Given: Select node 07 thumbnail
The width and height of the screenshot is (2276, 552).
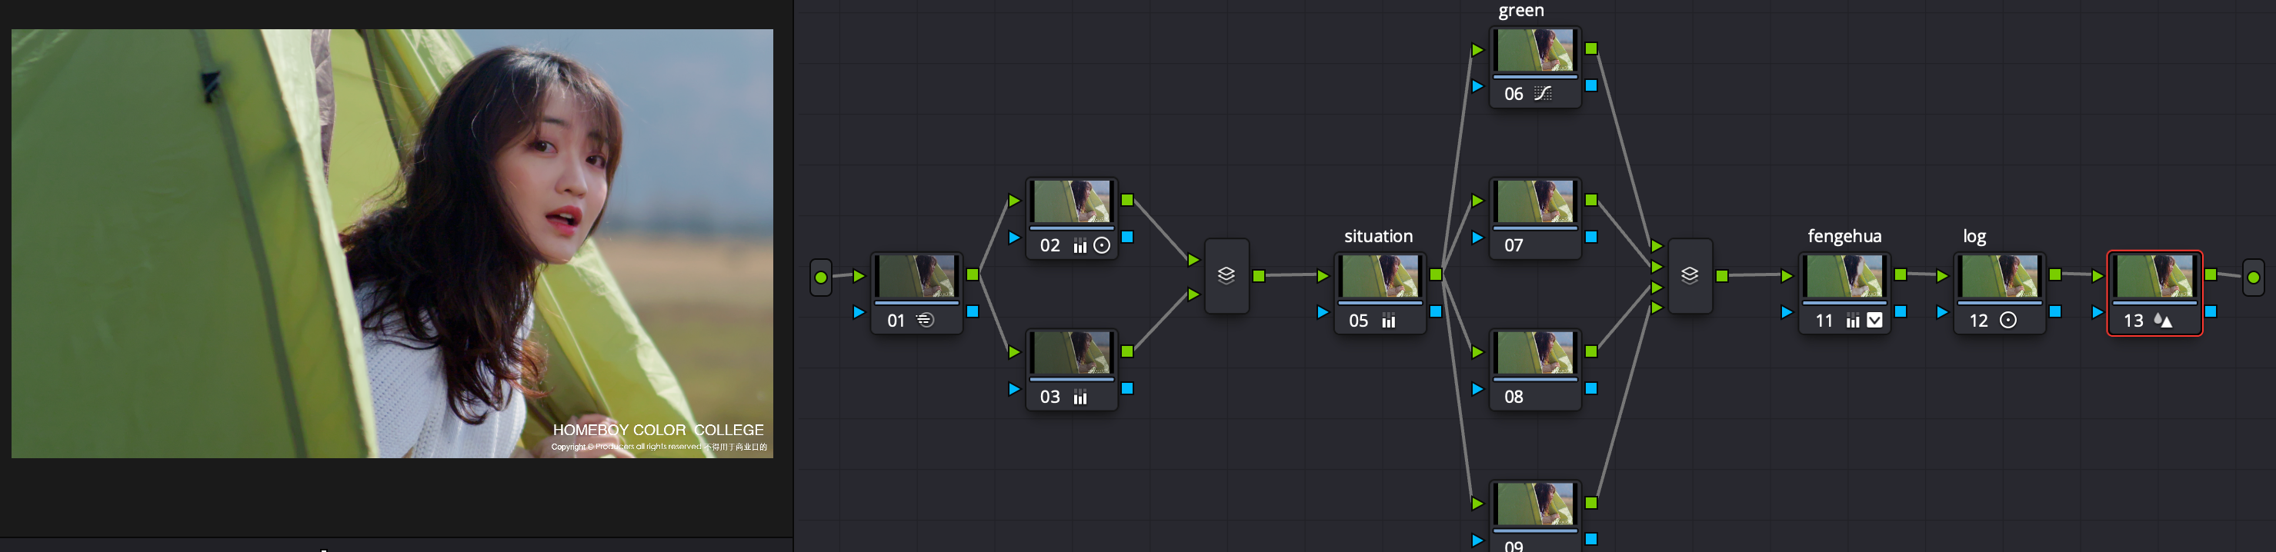Looking at the screenshot, I should point(1535,202).
